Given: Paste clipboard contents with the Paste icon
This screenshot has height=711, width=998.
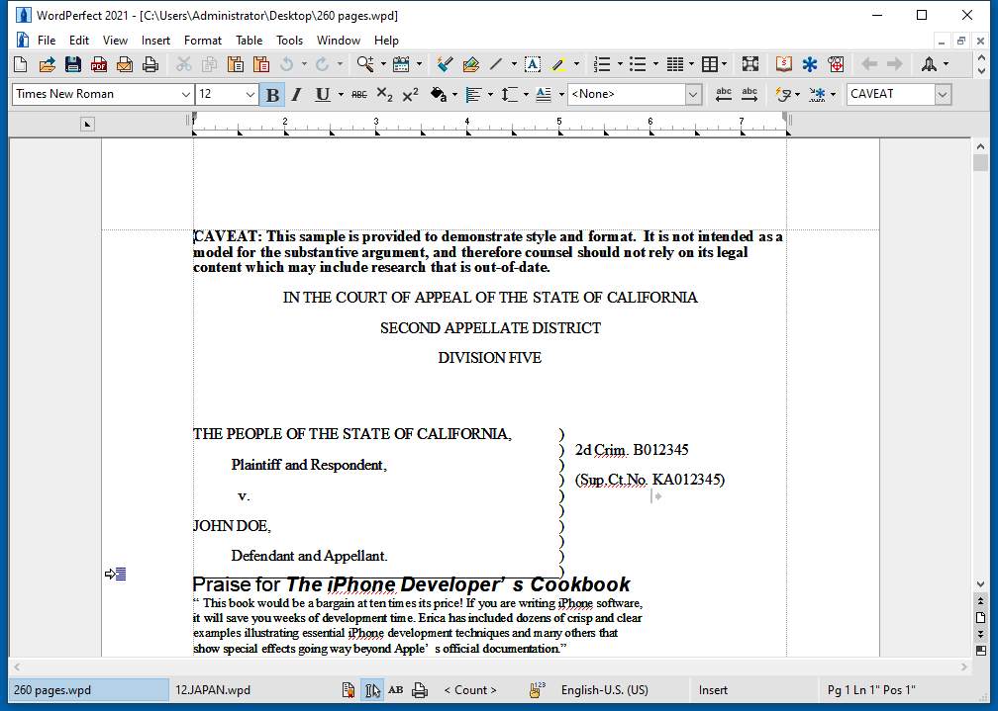Looking at the screenshot, I should (x=236, y=64).
